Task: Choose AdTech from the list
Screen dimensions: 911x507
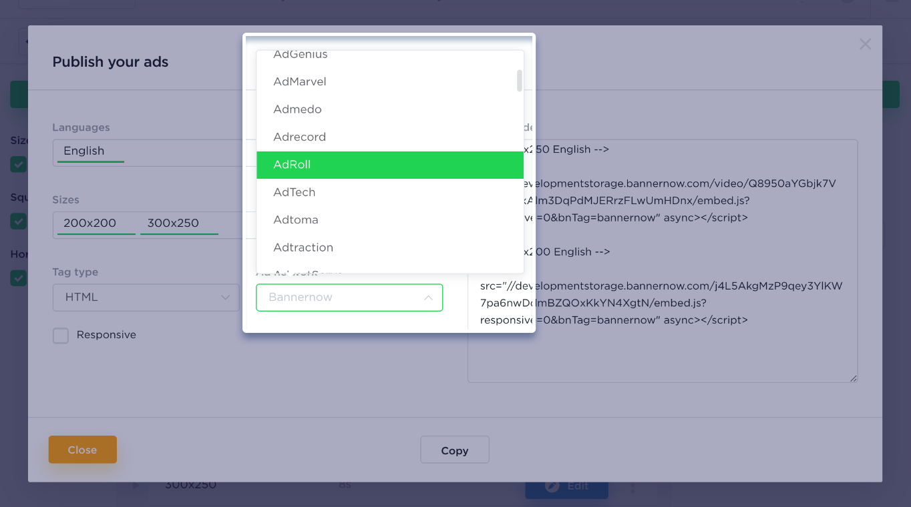Action: click(x=389, y=192)
